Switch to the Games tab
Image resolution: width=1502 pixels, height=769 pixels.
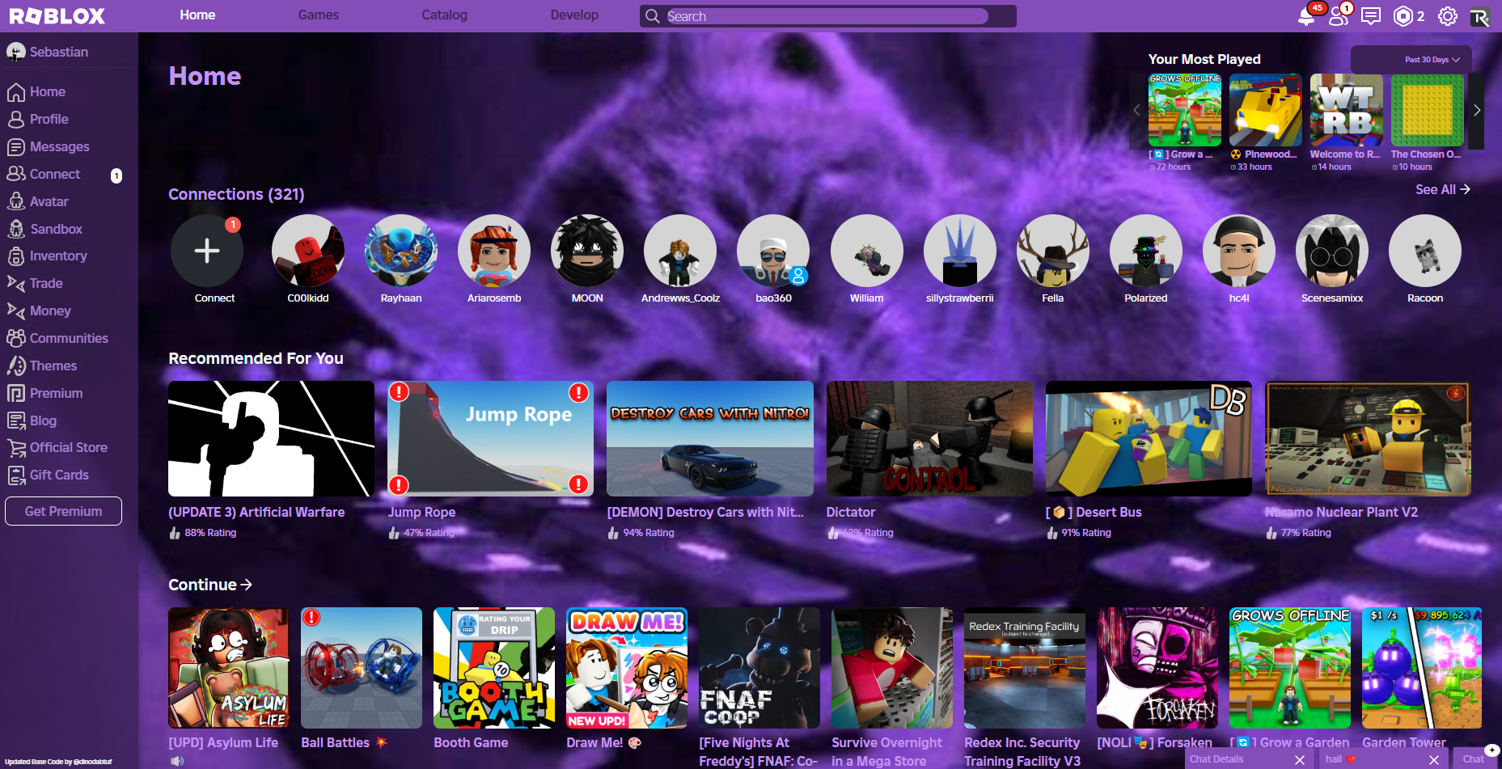(x=319, y=15)
